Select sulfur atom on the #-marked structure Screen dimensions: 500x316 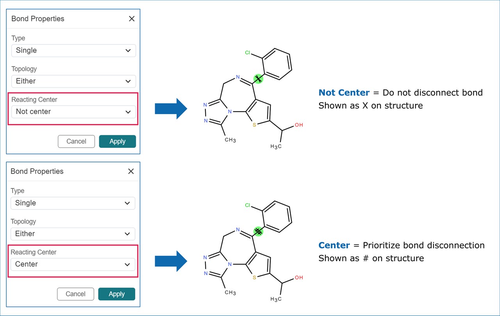tap(254, 278)
